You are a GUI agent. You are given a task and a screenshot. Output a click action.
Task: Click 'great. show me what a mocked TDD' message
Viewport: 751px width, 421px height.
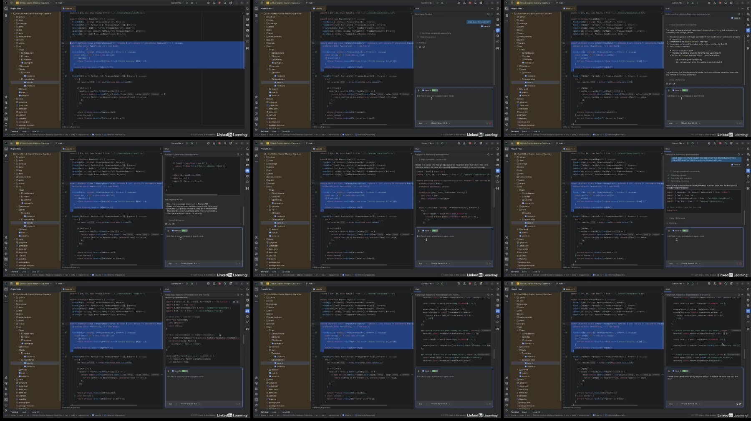[705, 159]
